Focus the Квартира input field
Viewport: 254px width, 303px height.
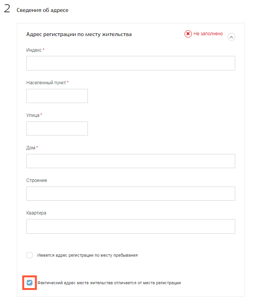click(x=131, y=226)
